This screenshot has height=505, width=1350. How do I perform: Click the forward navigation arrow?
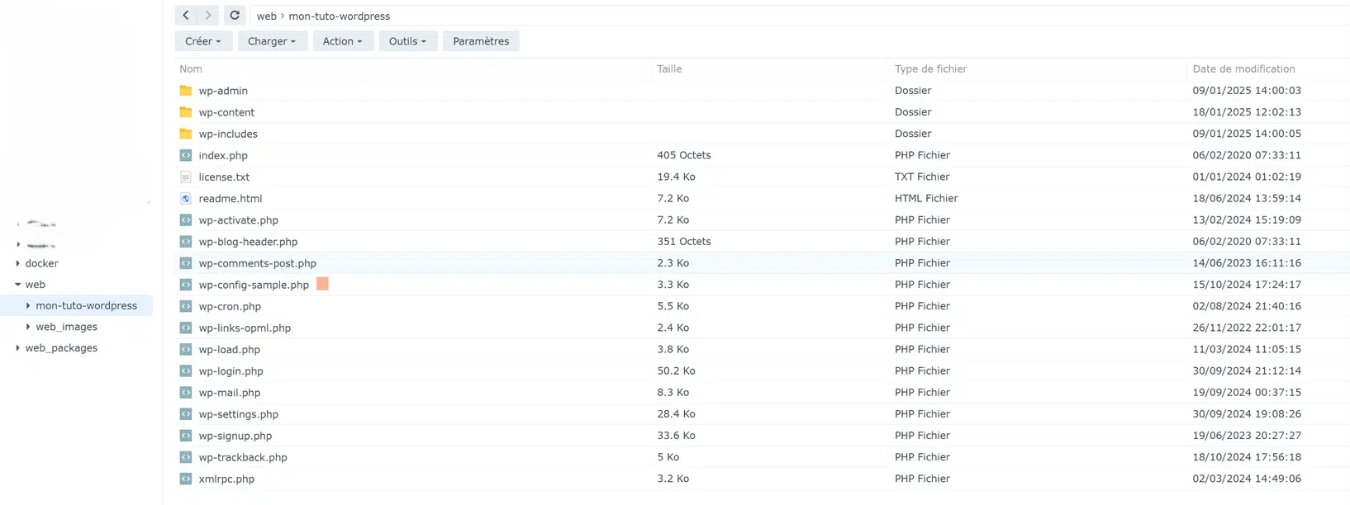(x=208, y=16)
